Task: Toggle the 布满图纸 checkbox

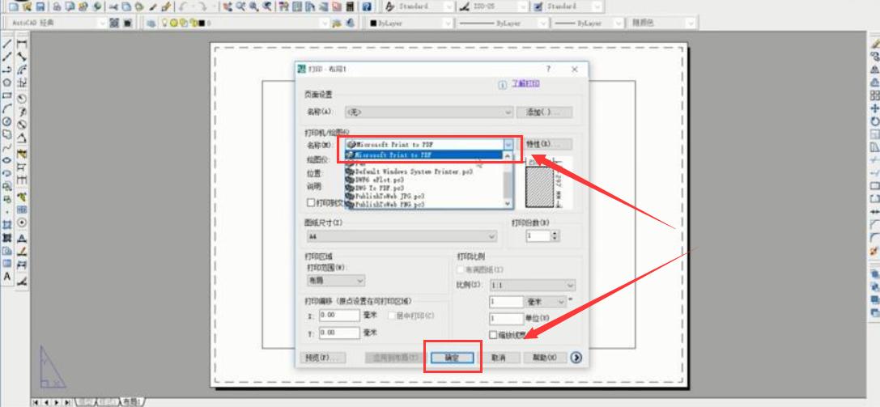Action: tap(460, 269)
